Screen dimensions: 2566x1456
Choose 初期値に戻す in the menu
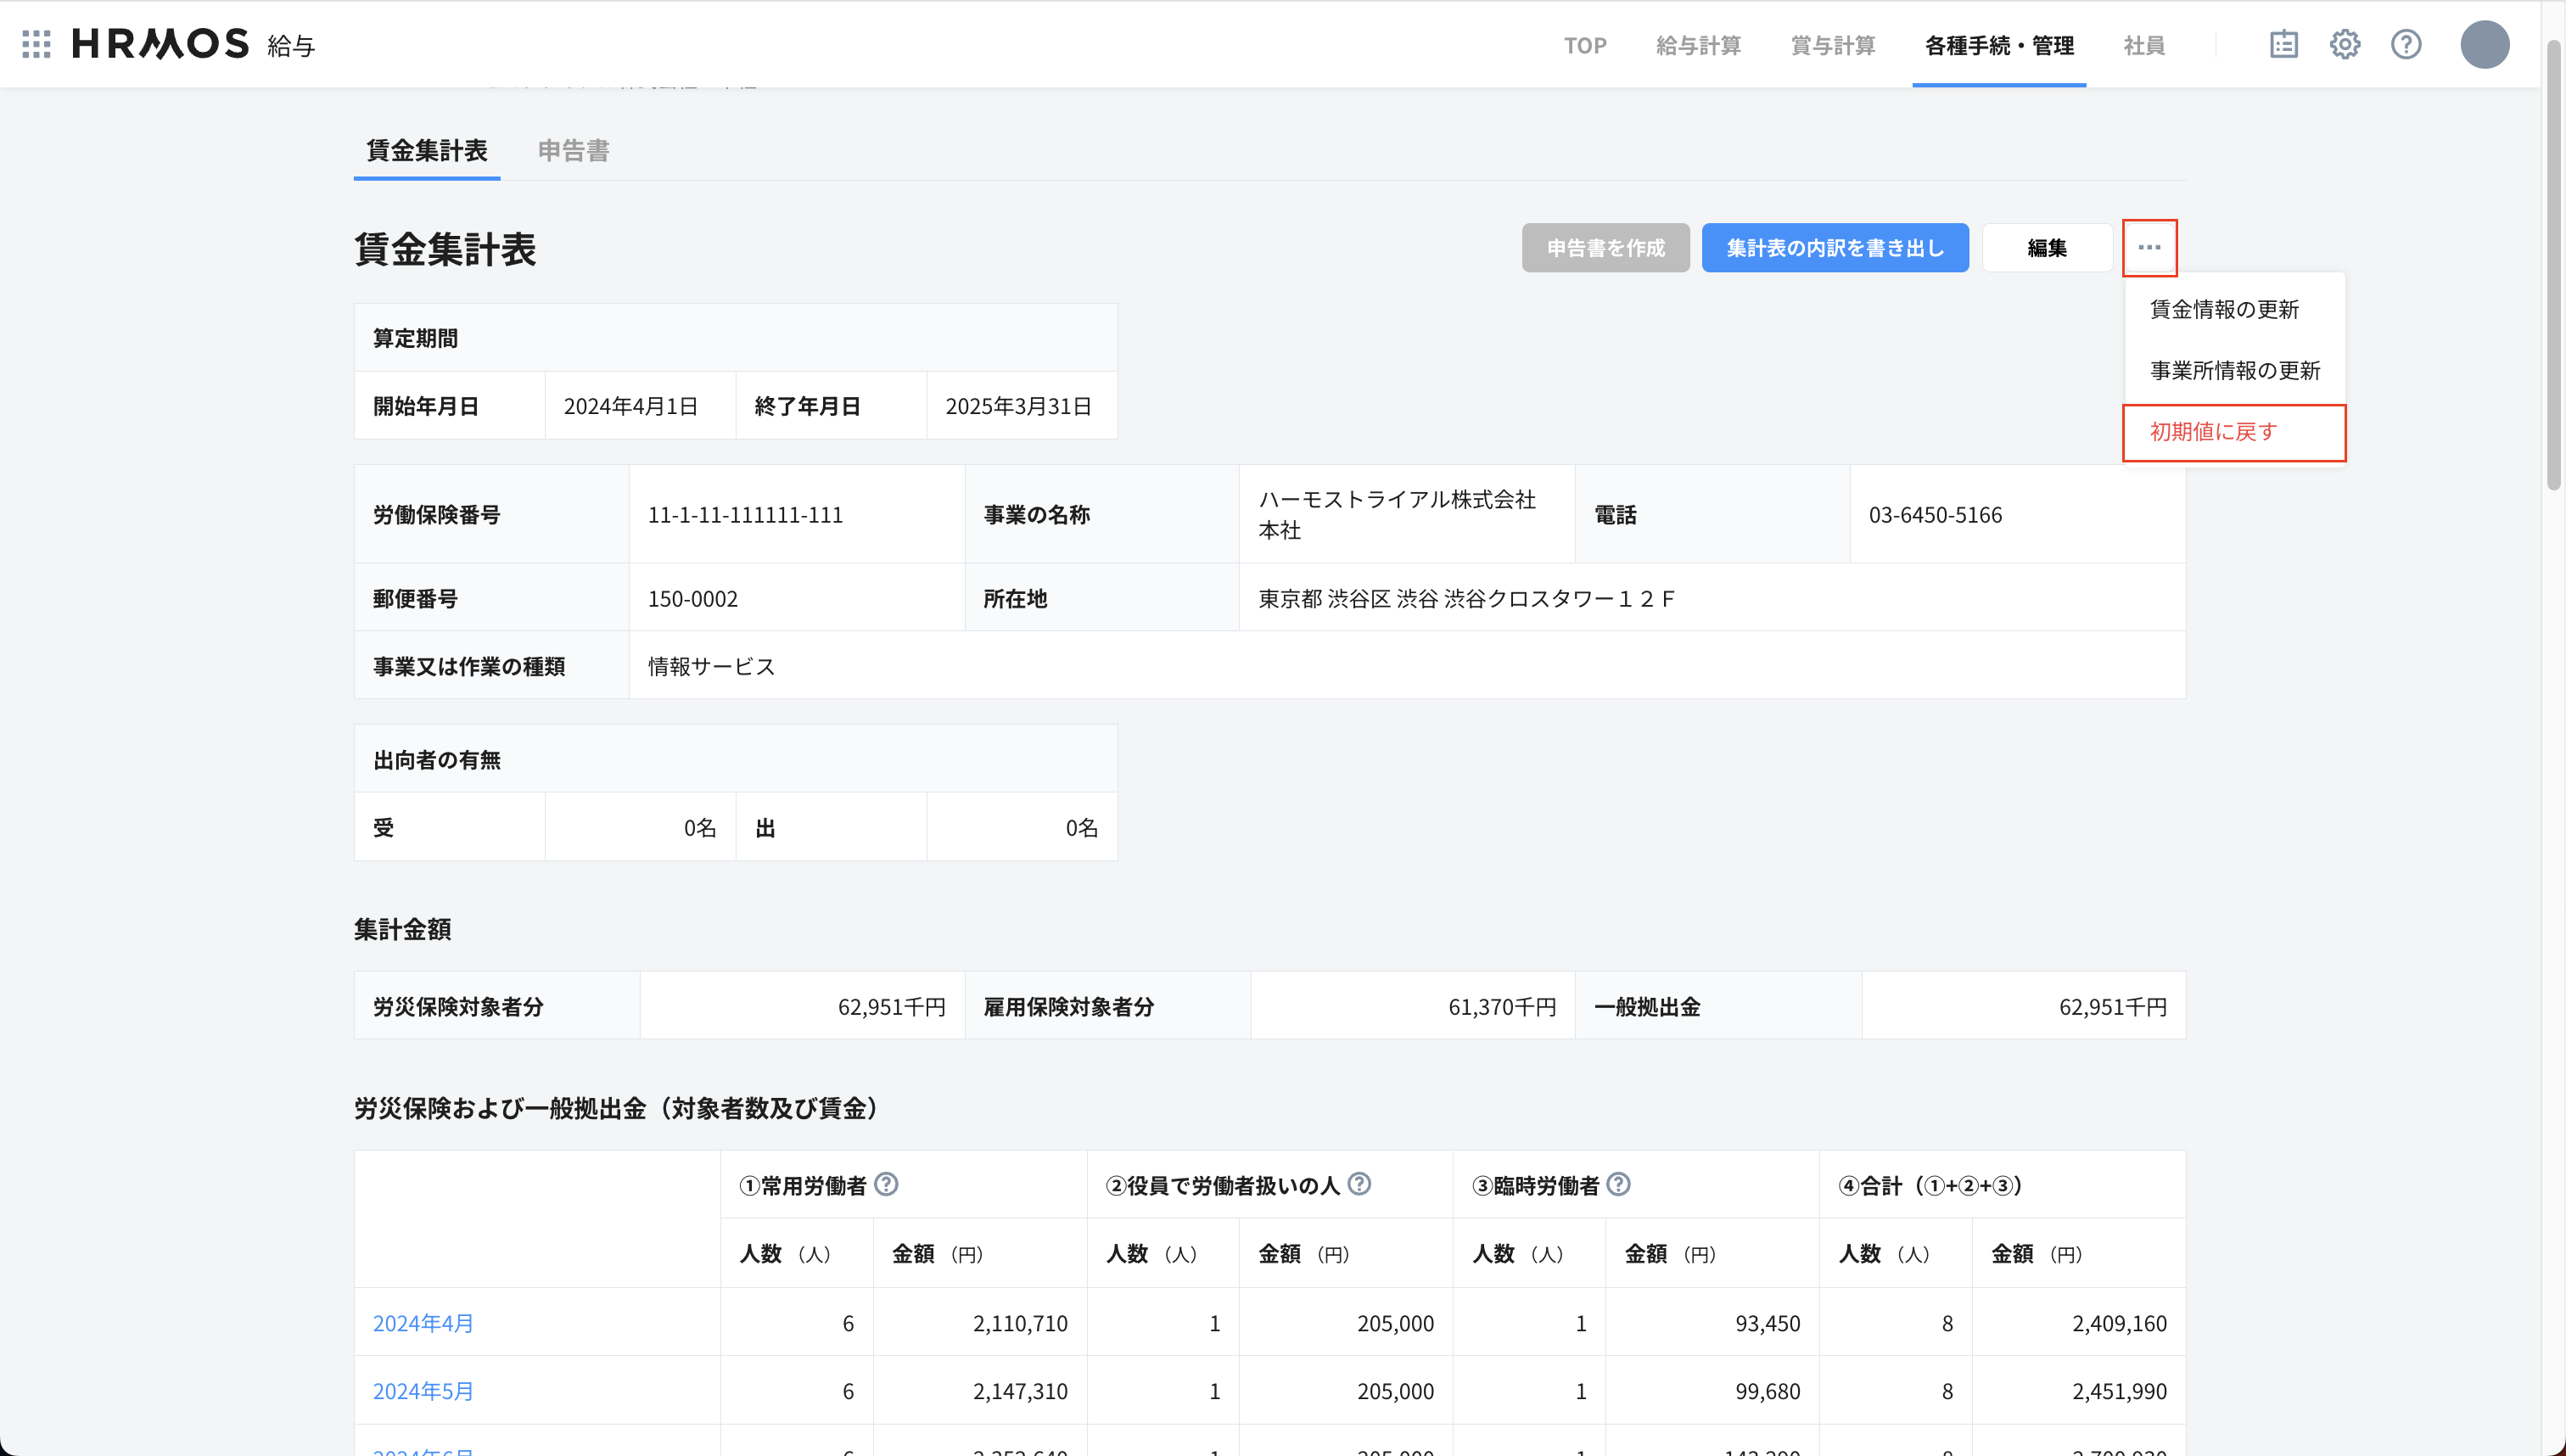click(2213, 432)
